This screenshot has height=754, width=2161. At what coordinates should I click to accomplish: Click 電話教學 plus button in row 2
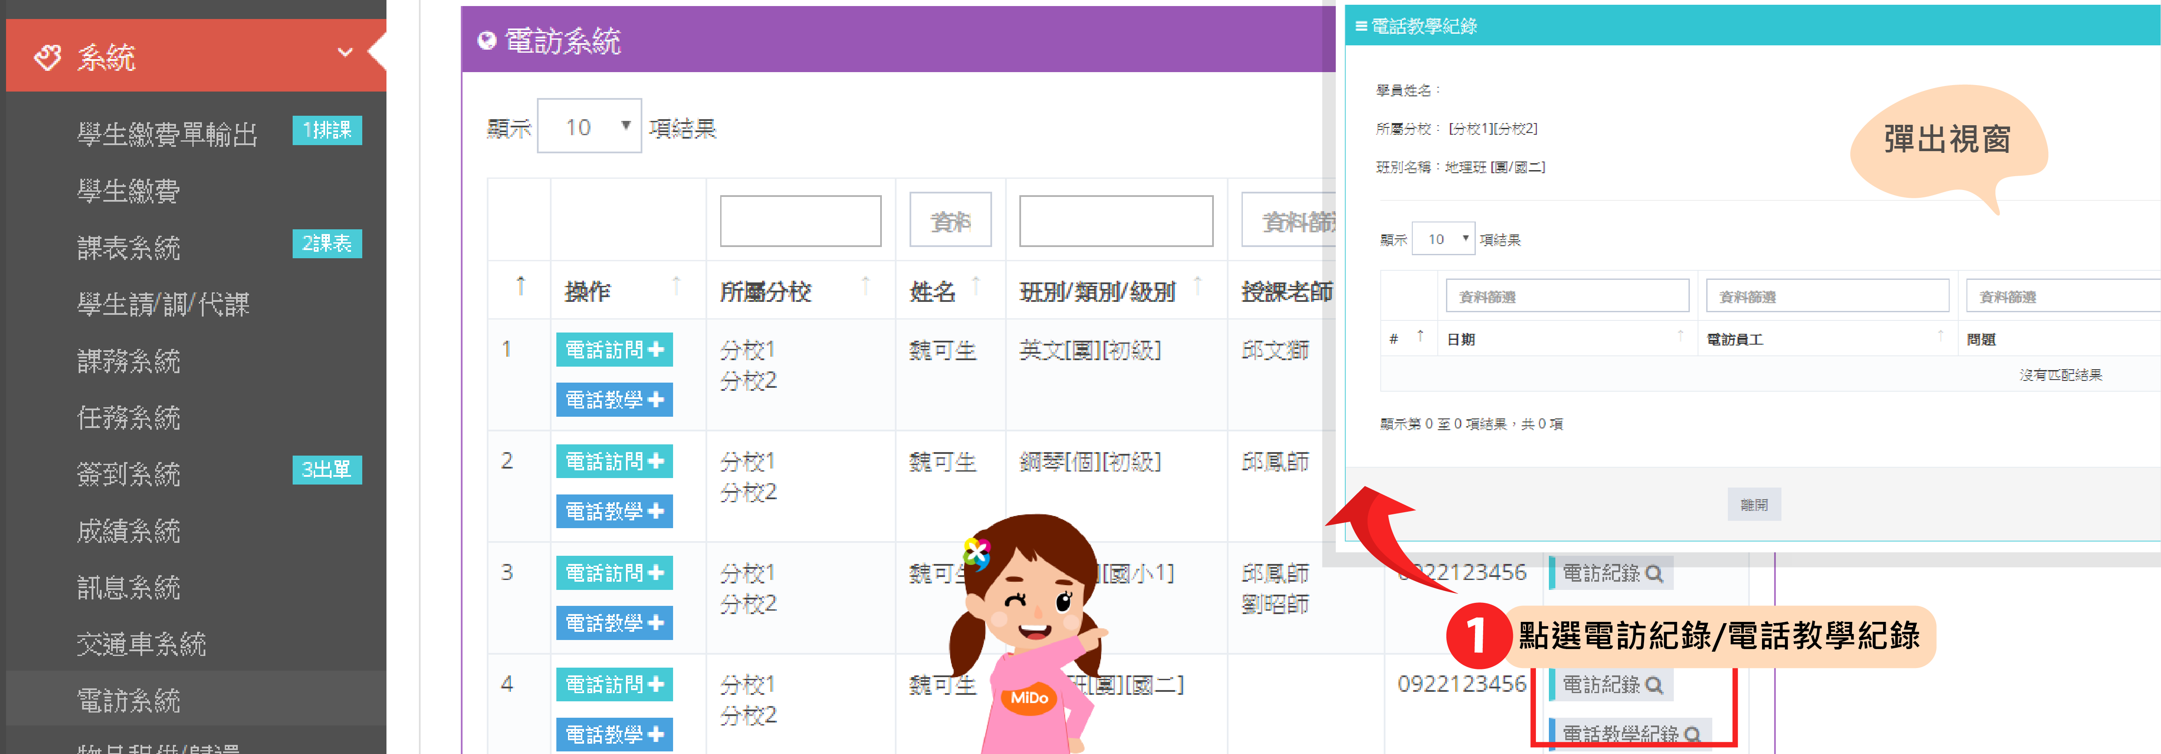[x=614, y=511]
